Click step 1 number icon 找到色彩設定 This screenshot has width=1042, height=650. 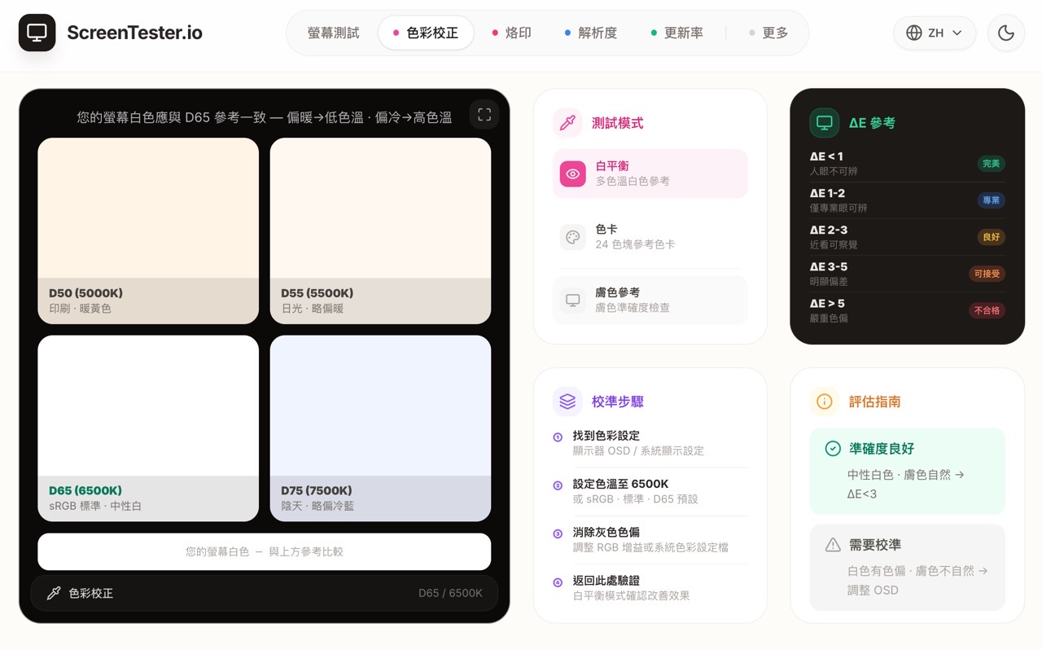tap(558, 437)
